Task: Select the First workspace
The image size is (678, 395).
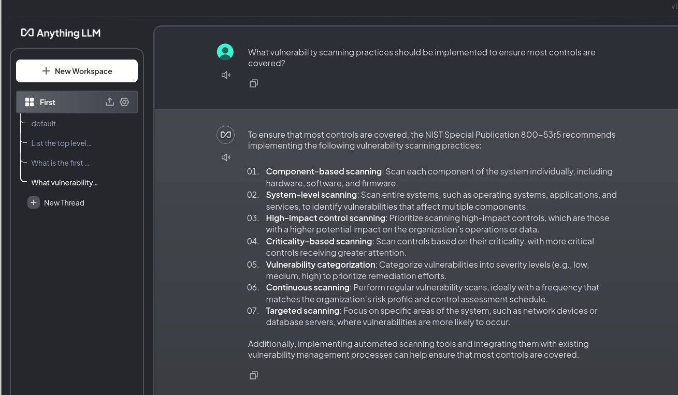Action: [48, 103]
